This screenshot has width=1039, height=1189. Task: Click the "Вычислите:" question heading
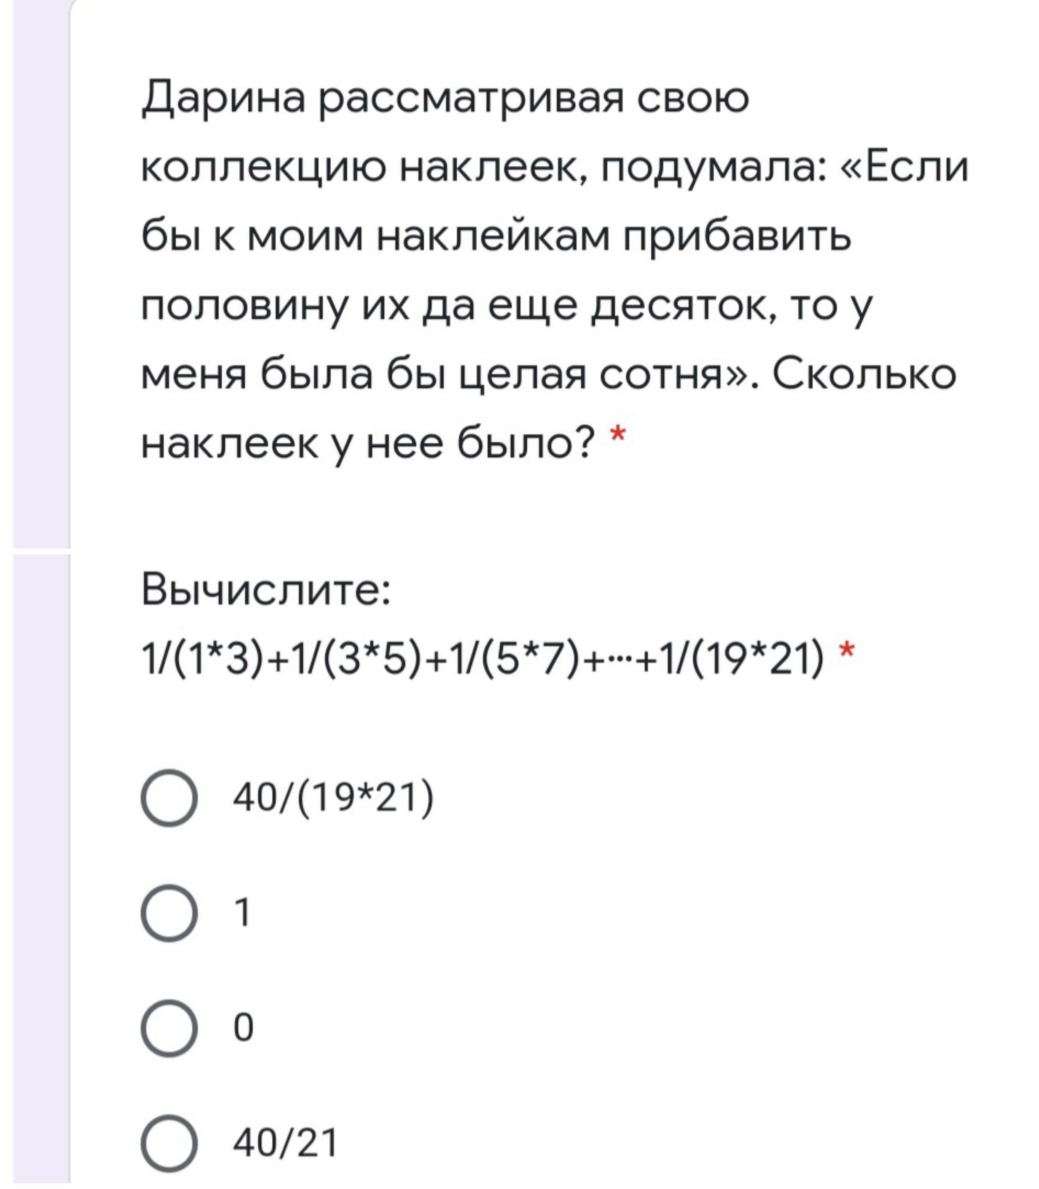click(266, 591)
